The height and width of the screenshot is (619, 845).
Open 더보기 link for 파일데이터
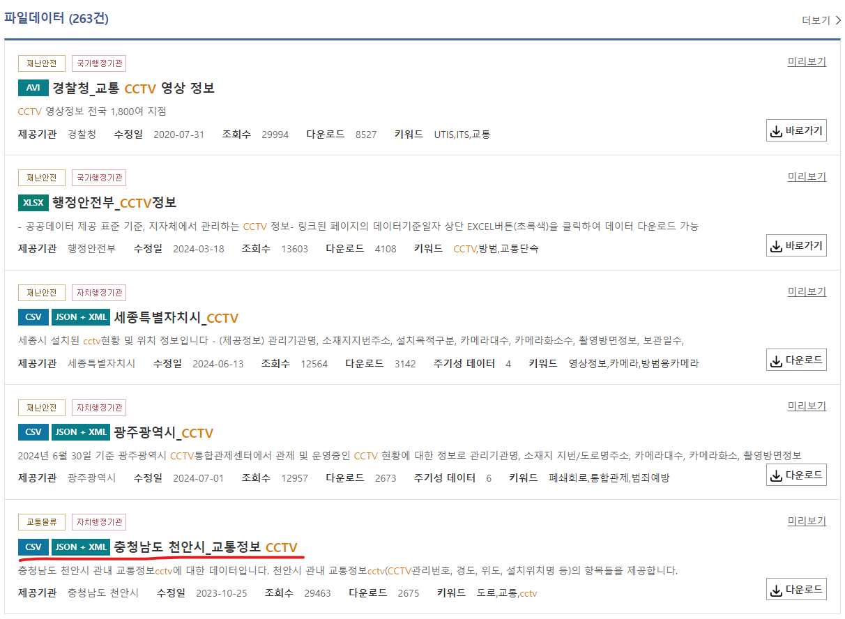pos(821,20)
